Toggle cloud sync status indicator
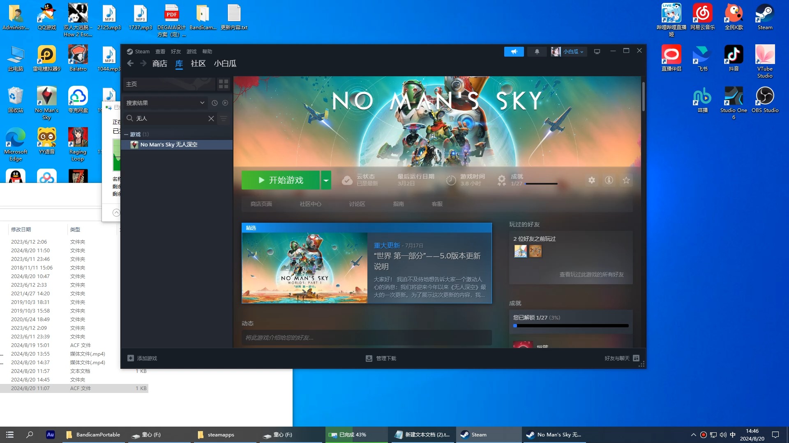789x443 pixels. click(347, 180)
